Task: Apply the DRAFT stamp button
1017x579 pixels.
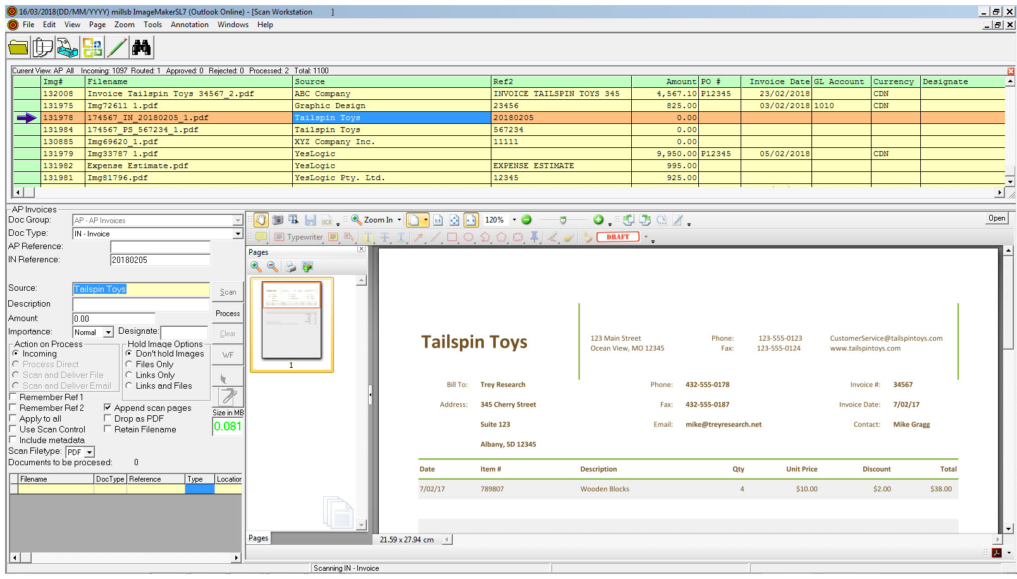Action: coord(618,237)
